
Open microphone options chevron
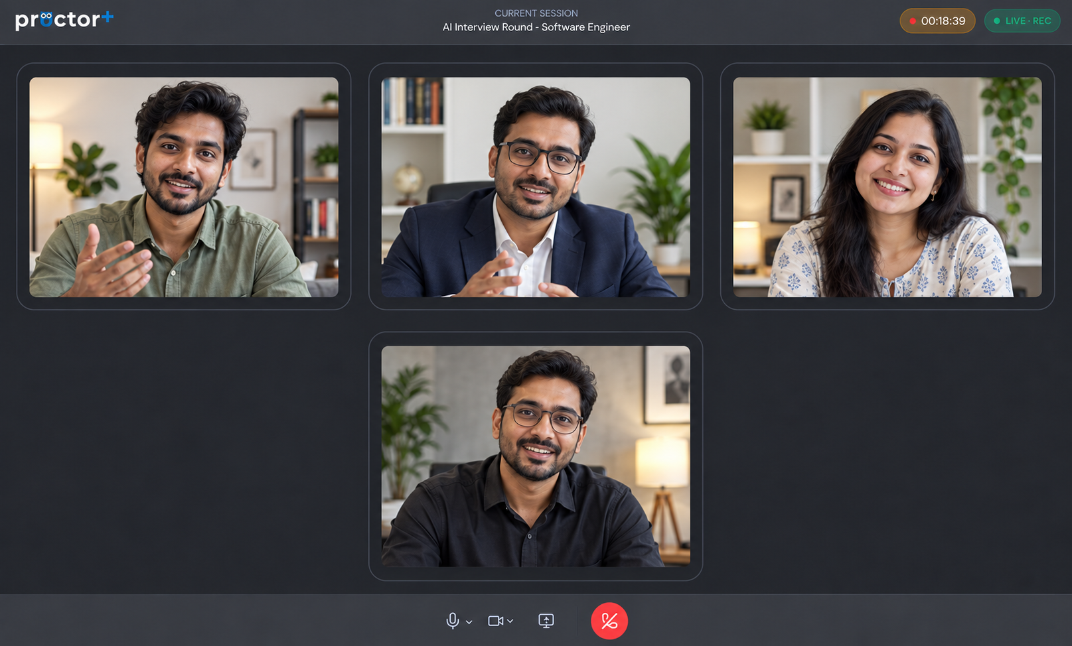469,622
